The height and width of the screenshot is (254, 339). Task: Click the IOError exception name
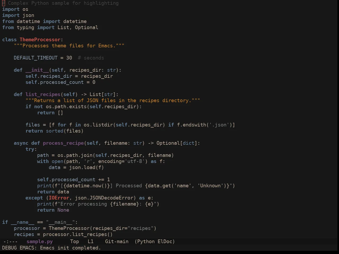[59, 198]
